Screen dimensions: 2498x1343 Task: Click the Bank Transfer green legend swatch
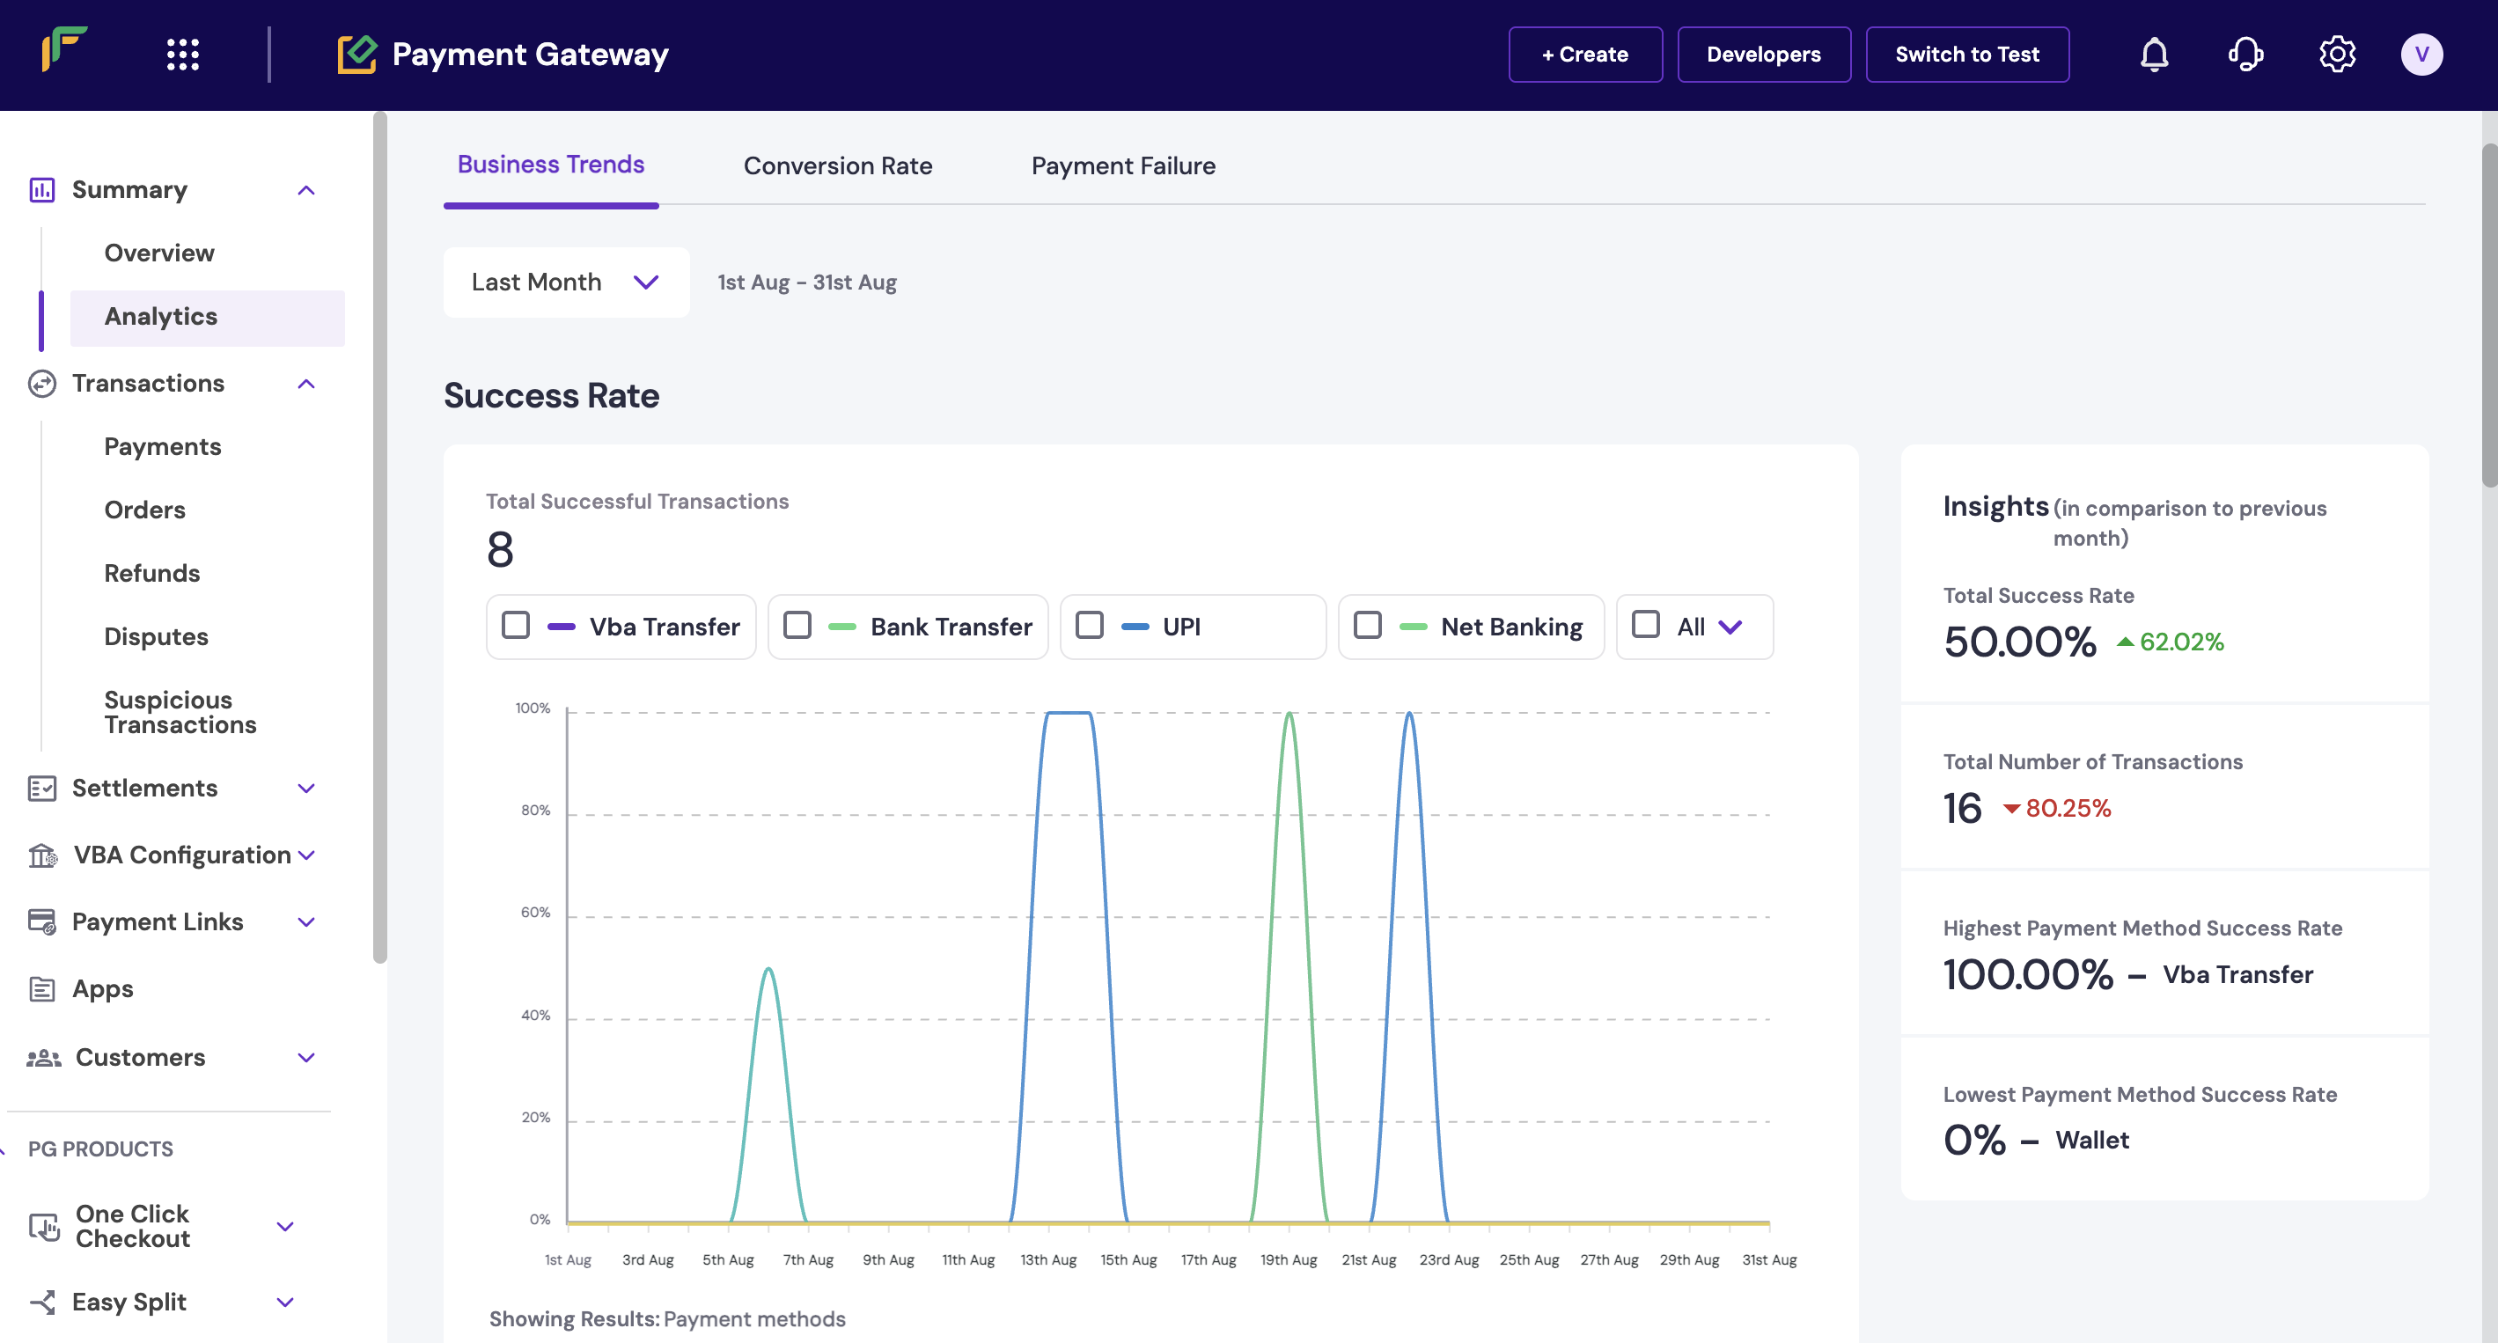[x=841, y=627]
